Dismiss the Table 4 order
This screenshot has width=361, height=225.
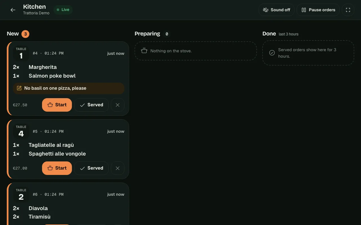coord(118,168)
